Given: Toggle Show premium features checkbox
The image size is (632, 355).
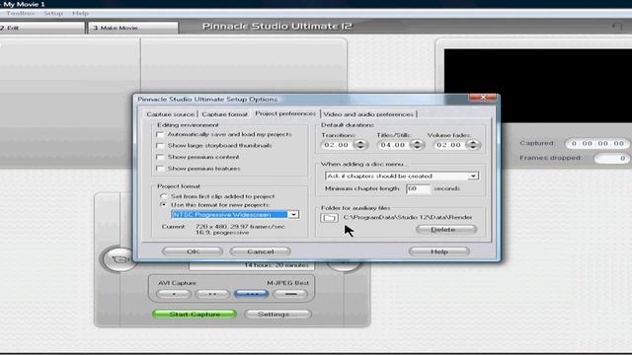Looking at the screenshot, I should (x=160, y=169).
